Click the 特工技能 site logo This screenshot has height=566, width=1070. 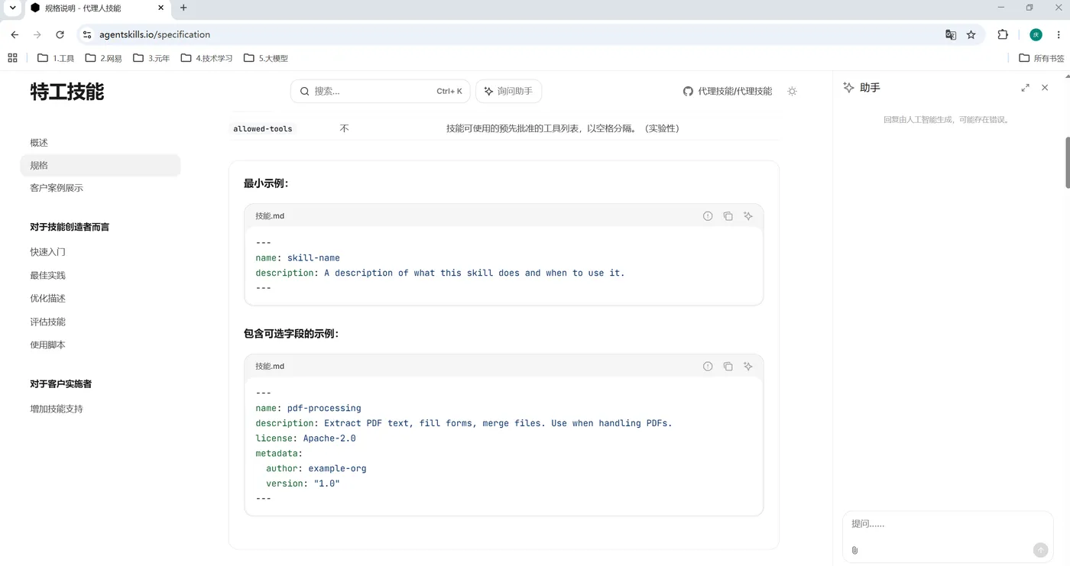click(x=67, y=92)
